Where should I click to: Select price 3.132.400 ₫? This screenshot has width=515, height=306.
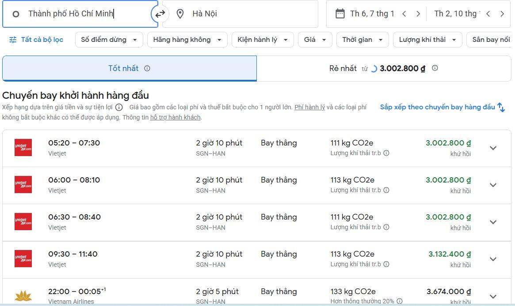pyautogui.click(x=450, y=254)
